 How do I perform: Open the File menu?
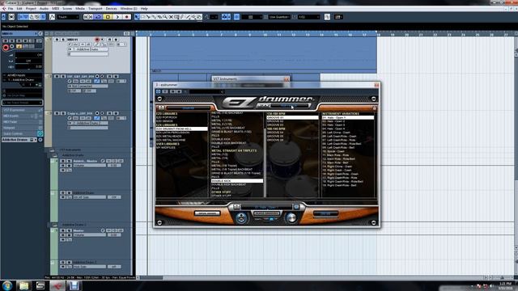(11, 9)
